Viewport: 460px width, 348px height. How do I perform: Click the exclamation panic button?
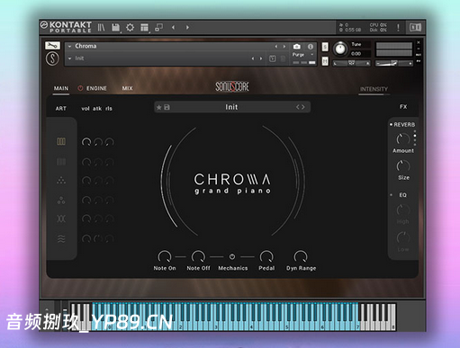coord(398,28)
